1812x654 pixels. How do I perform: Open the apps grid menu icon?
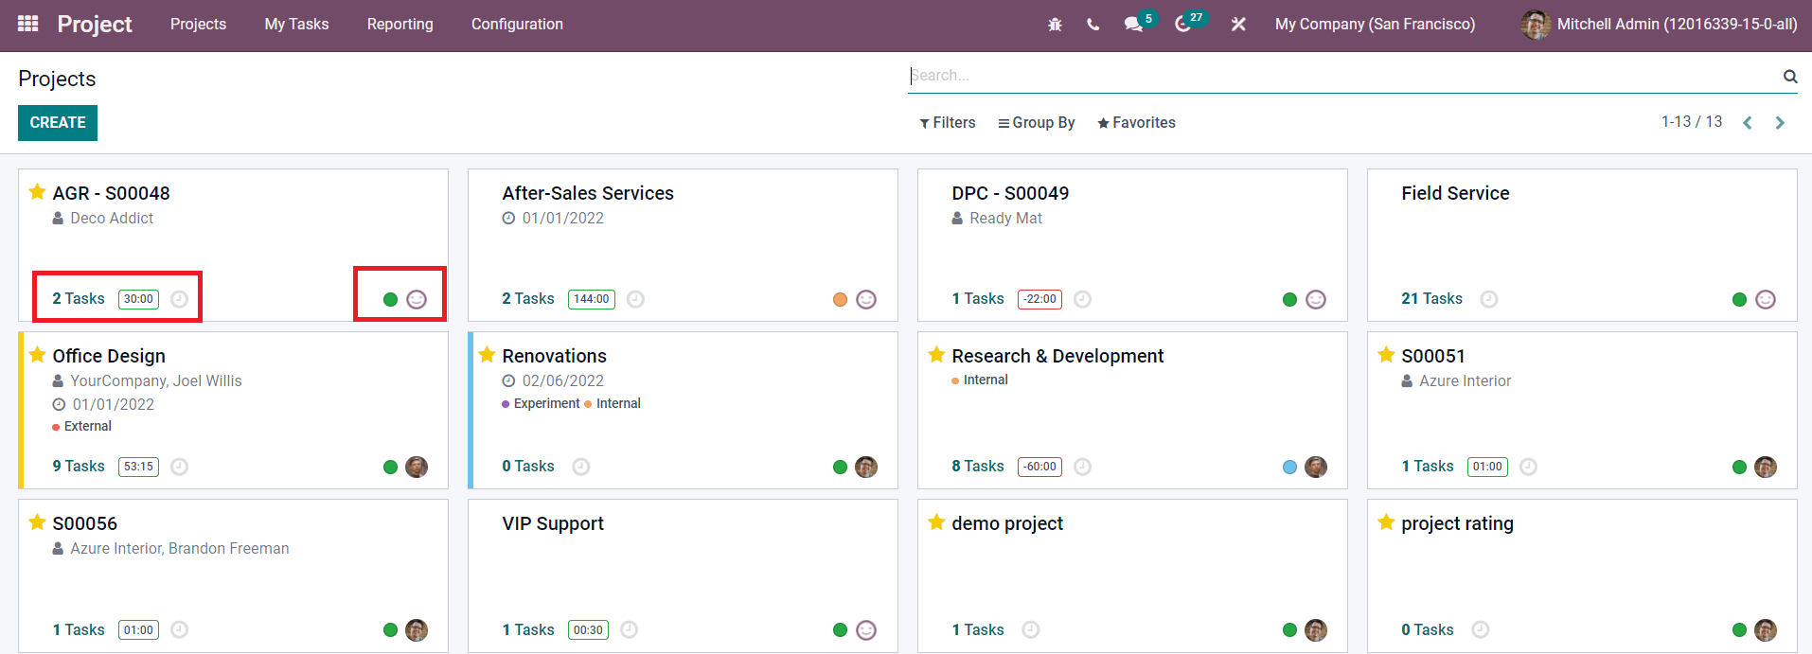point(28,24)
